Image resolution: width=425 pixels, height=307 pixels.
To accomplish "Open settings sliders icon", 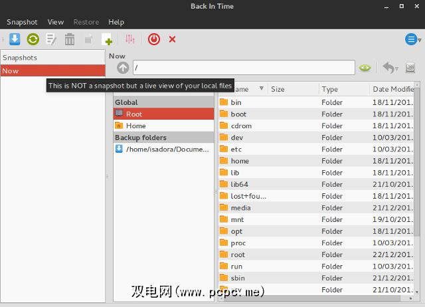I will point(130,39).
